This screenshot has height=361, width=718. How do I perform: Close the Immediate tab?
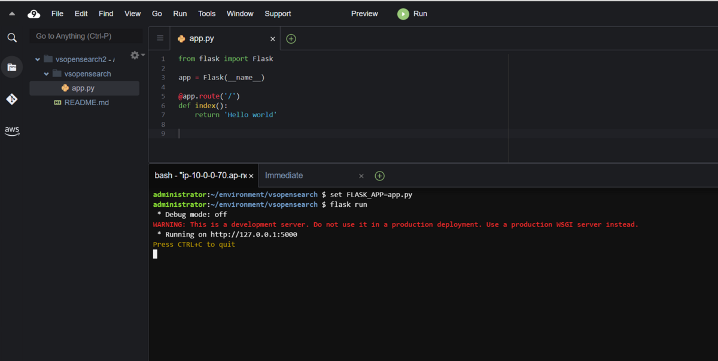pyautogui.click(x=361, y=176)
